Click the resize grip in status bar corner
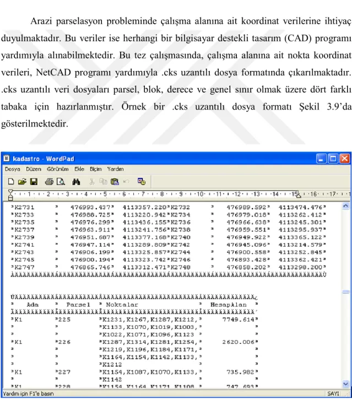 pos(347,394)
